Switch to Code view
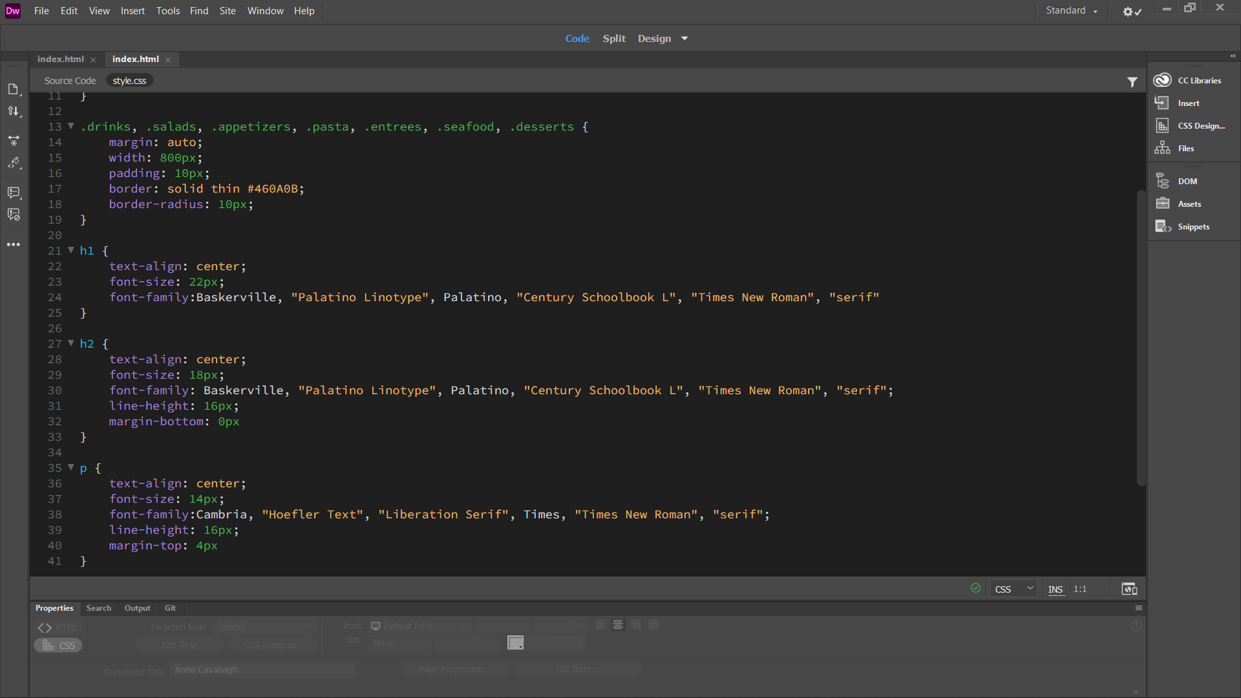The height and width of the screenshot is (698, 1241). (x=577, y=39)
